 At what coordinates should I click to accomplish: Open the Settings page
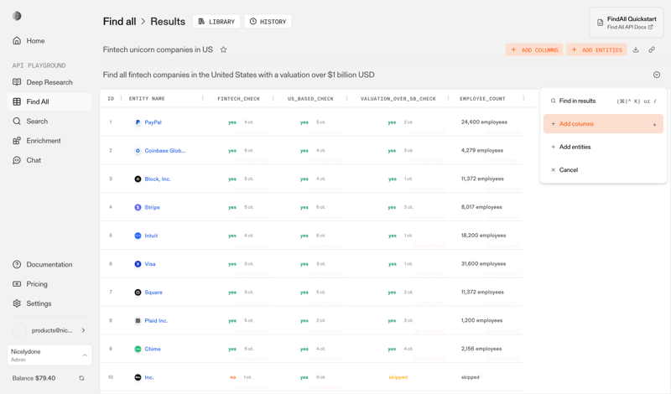point(39,303)
